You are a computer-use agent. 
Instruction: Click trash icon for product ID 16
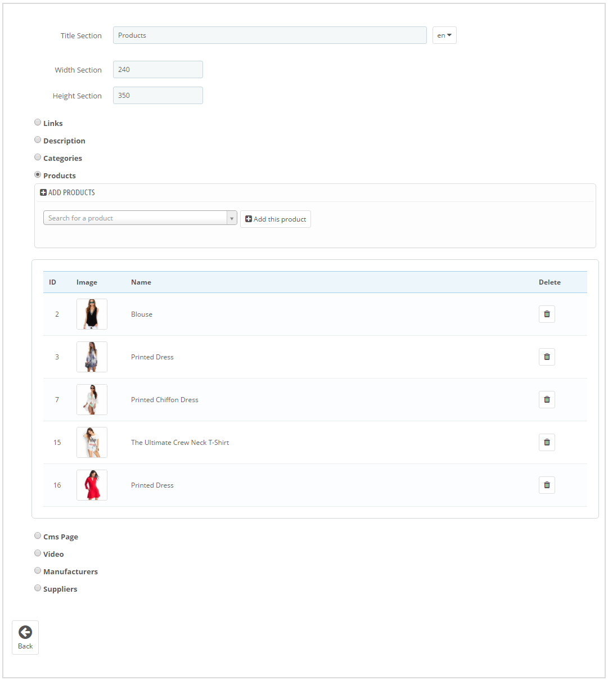(547, 485)
